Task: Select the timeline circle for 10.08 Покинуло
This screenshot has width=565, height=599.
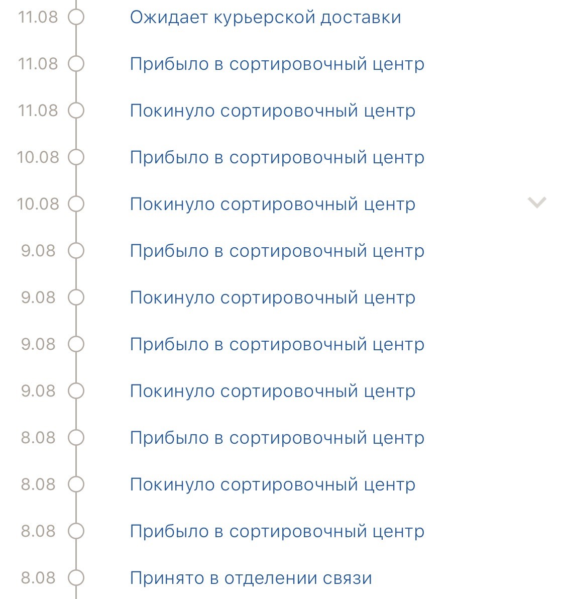Action: (x=76, y=204)
